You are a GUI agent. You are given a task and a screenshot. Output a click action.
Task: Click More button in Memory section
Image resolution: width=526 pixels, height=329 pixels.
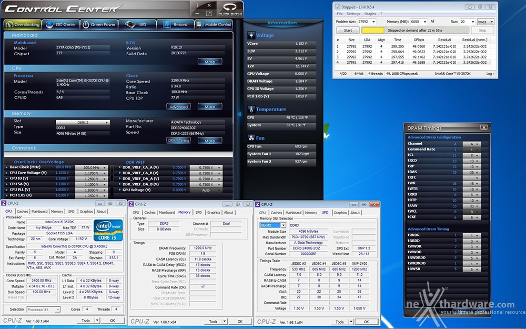(x=210, y=141)
